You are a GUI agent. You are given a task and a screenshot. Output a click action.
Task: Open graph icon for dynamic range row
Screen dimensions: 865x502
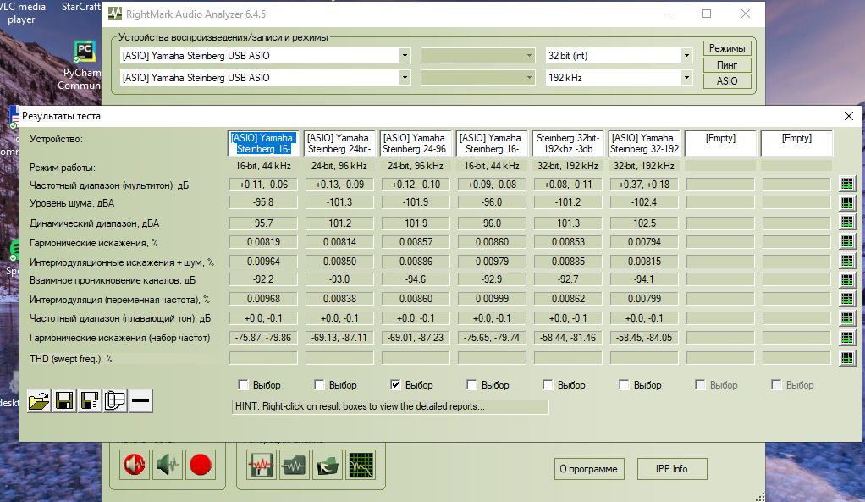click(846, 223)
